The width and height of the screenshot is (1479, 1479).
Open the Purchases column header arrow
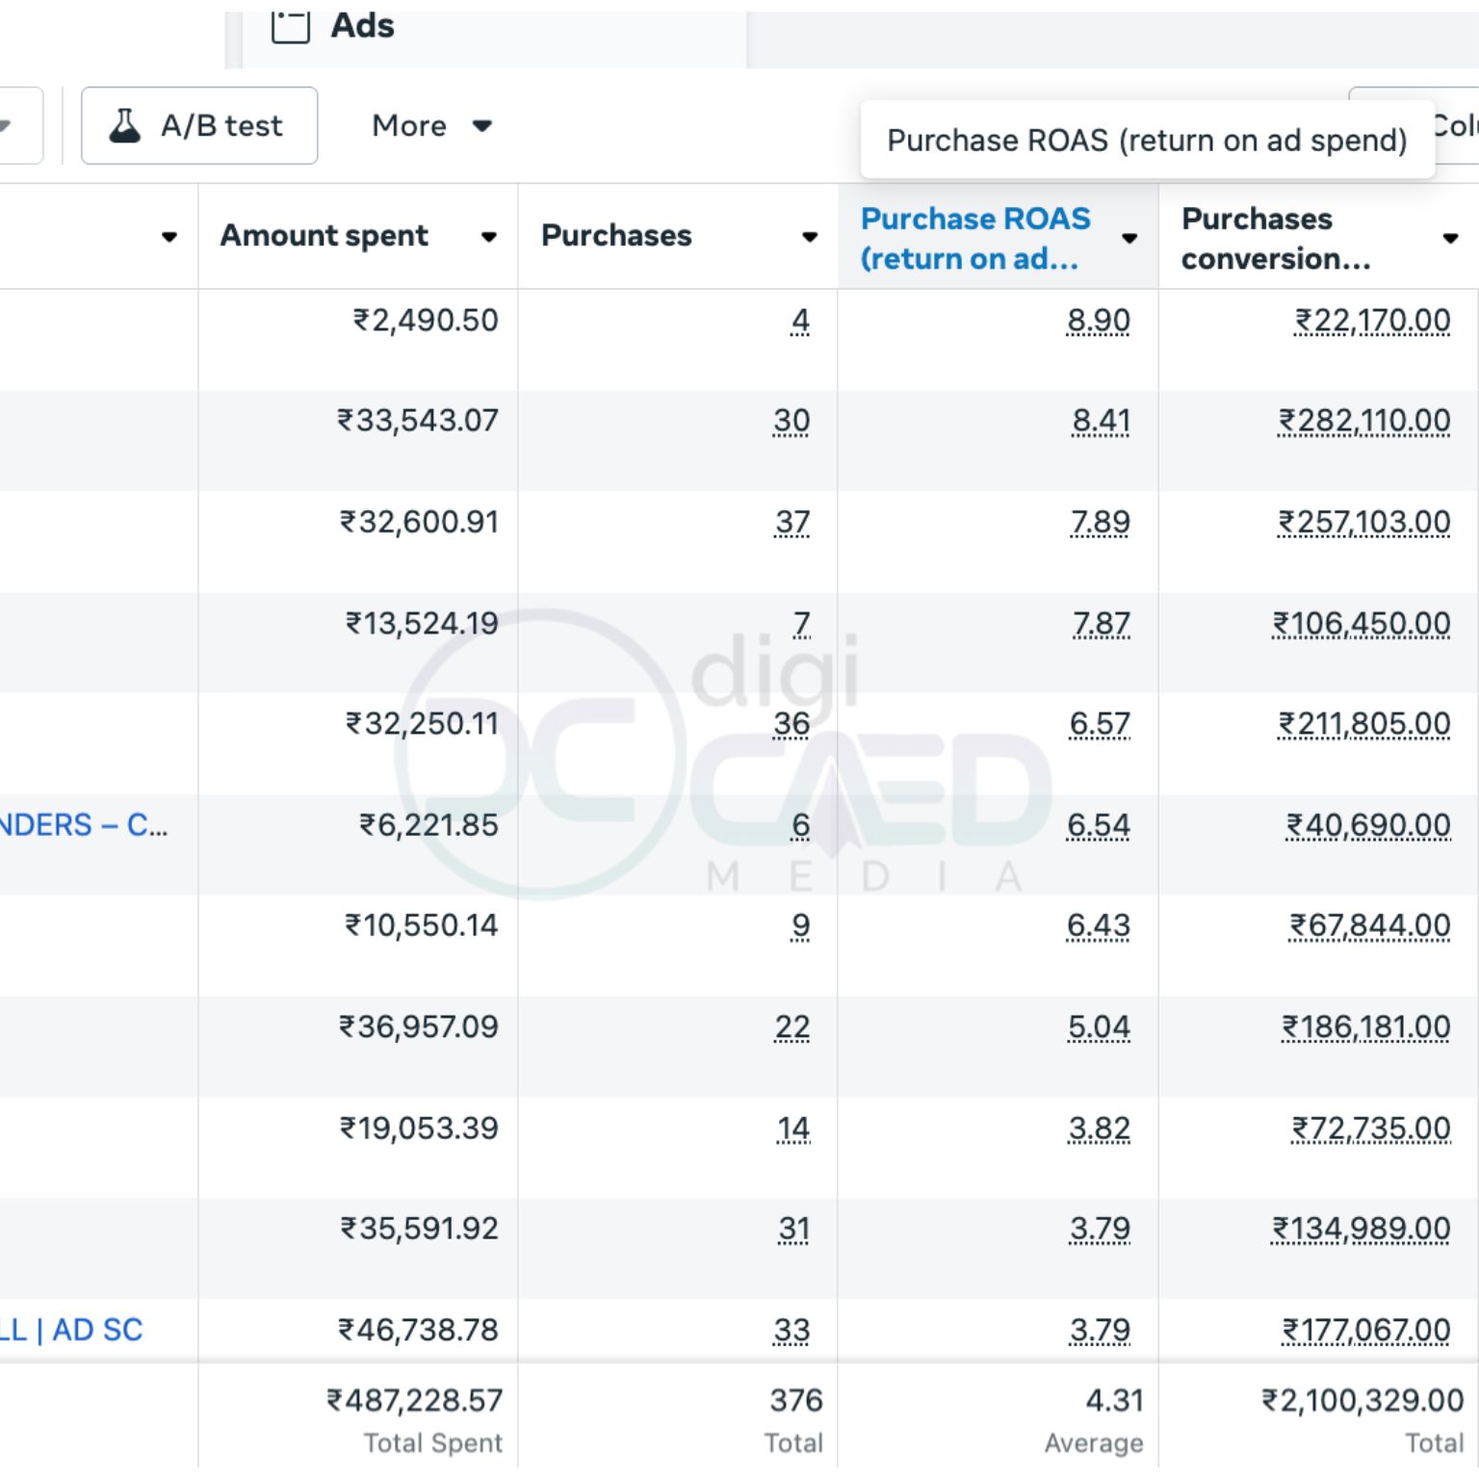pyautogui.click(x=810, y=237)
